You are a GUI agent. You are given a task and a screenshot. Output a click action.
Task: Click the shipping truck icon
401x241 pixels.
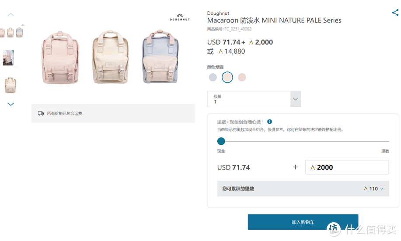click(41, 113)
